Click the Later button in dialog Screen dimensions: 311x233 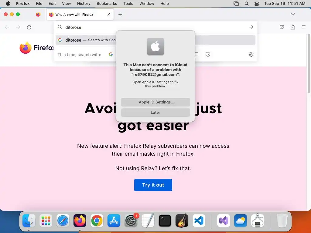tap(155, 113)
